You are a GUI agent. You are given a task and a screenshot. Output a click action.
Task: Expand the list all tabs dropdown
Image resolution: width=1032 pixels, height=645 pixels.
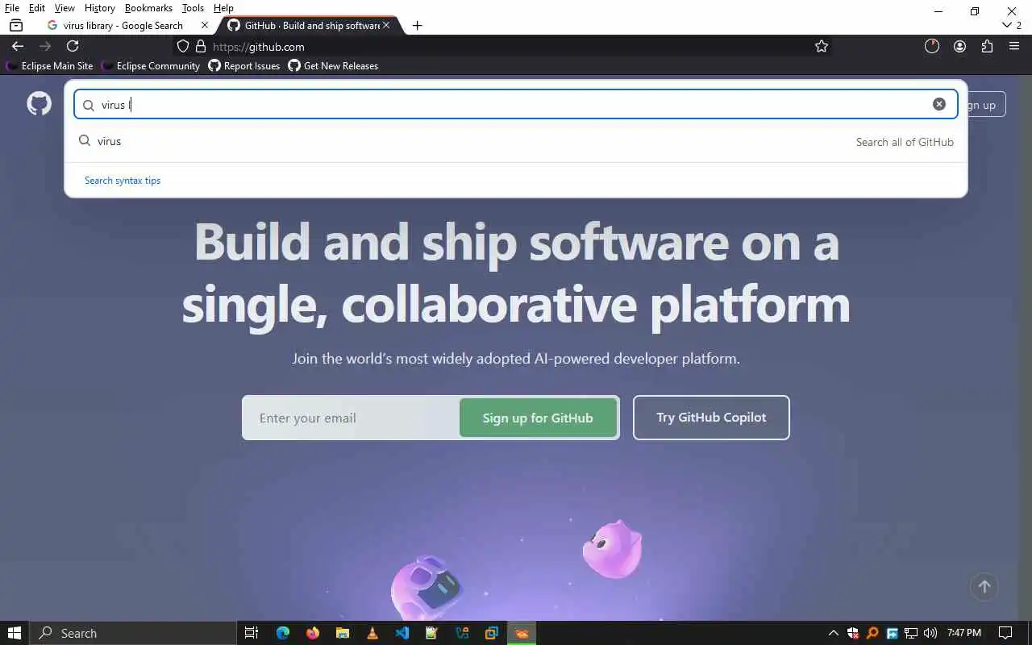1011,25
